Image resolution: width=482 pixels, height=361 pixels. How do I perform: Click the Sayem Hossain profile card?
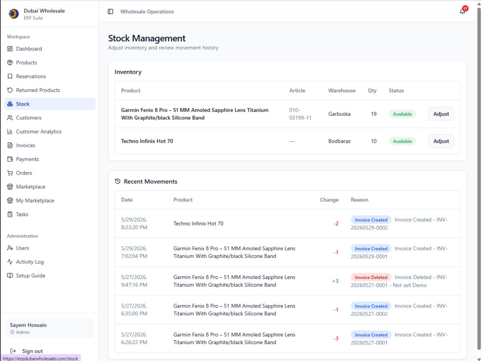click(x=50, y=328)
